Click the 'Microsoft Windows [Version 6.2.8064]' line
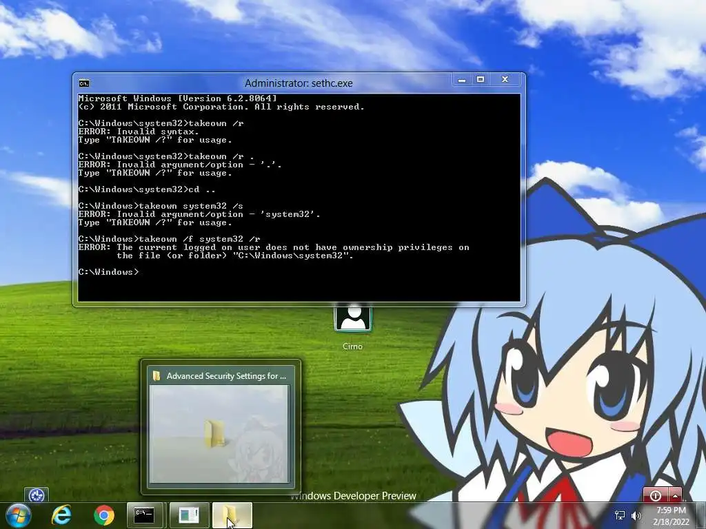 point(177,98)
